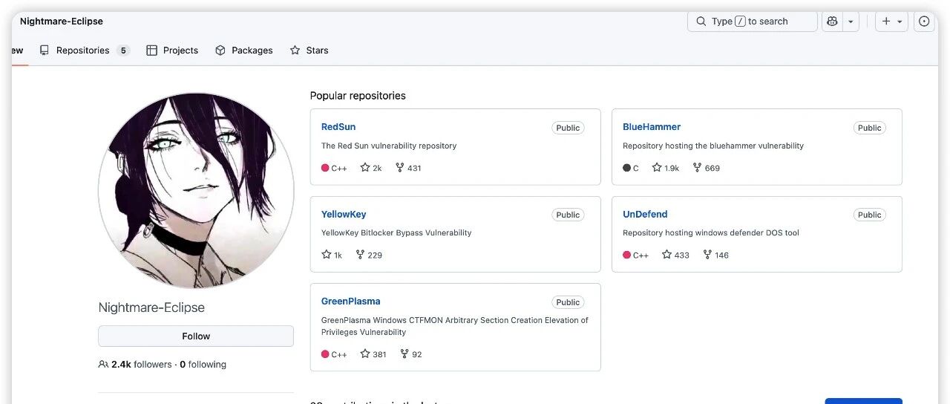Viewport: 950px width, 404px height.
Task: View YellowKey forks via 229 fork icon
Action: pos(369,255)
